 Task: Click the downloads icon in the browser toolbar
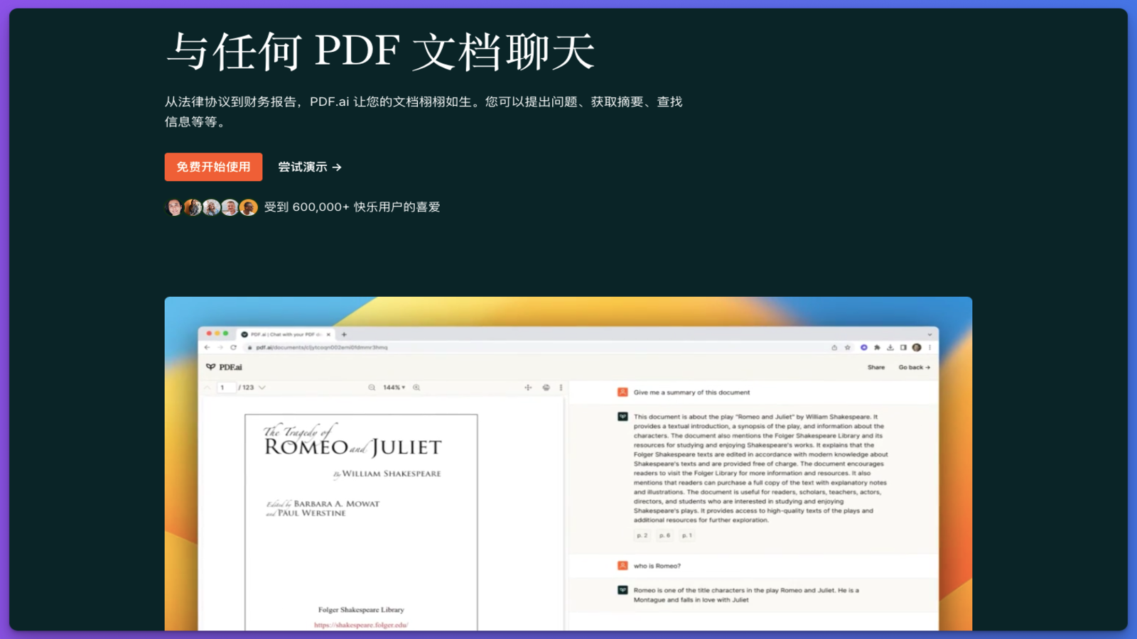point(890,348)
